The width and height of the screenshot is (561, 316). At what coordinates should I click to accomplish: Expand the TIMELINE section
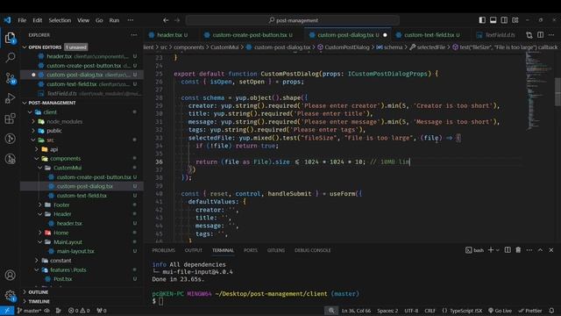pyautogui.click(x=39, y=301)
